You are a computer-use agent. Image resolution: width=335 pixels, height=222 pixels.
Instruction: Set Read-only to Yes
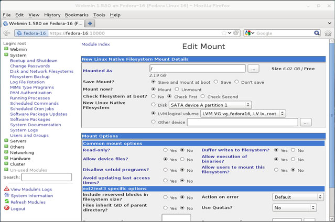tap(165, 150)
